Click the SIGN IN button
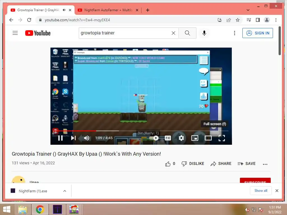The width and height of the screenshot is (287, 215). click(258, 33)
